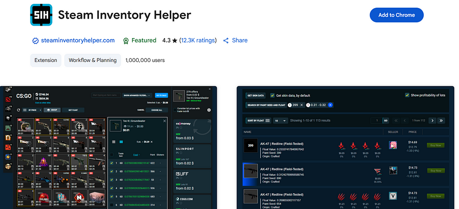Click the Go page button
Screen dimensions: 459x209
pos(386,120)
